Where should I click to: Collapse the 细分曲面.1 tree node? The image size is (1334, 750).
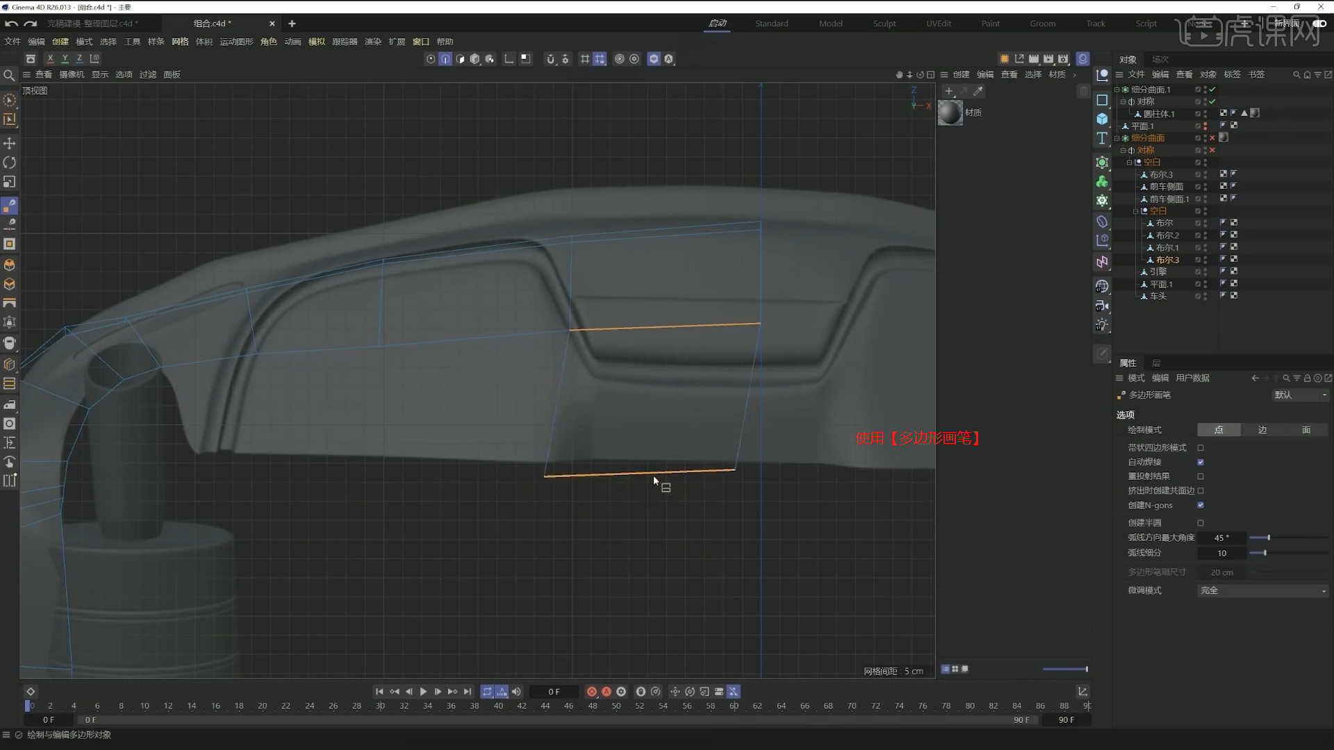1117,90
